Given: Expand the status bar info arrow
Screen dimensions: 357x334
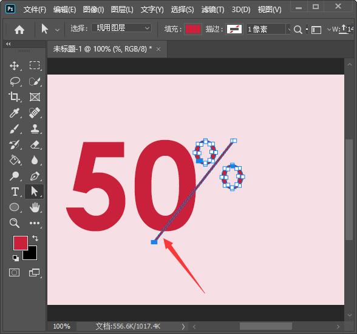Looking at the screenshot, I should pos(183,327).
